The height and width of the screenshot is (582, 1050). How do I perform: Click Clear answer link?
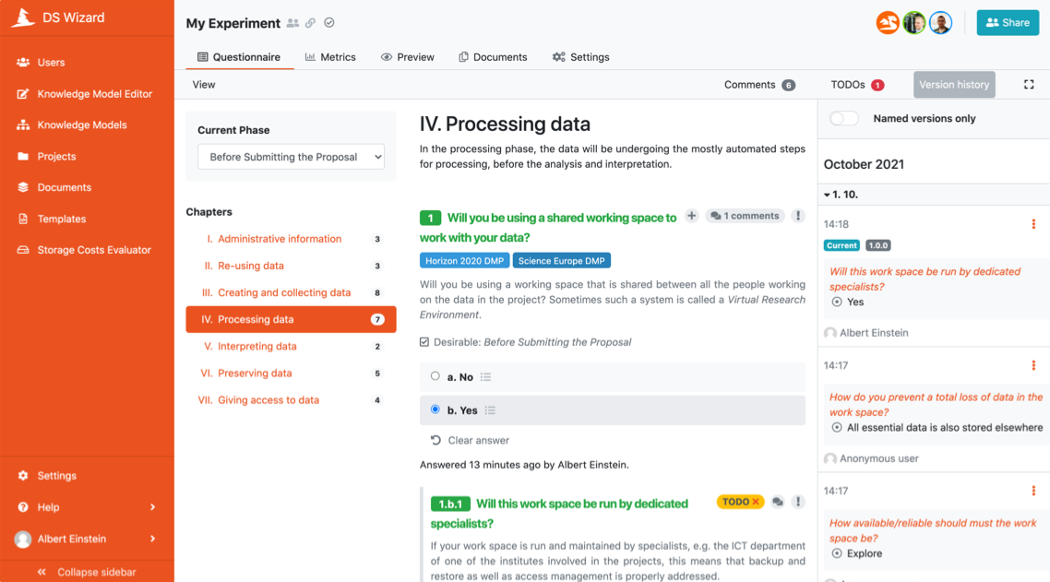[x=470, y=440]
